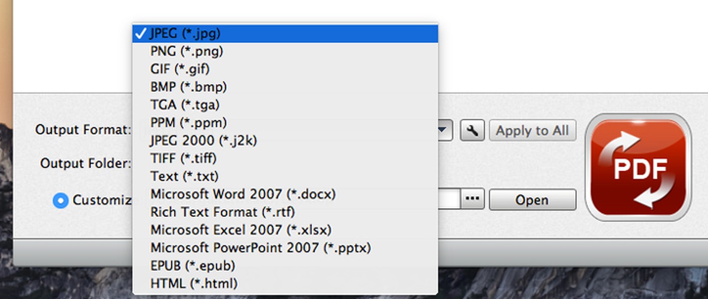This screenshot has width=708, height=299.
Task: Pick GIF (*.gif) from the format list
Action: click(180, 69)
